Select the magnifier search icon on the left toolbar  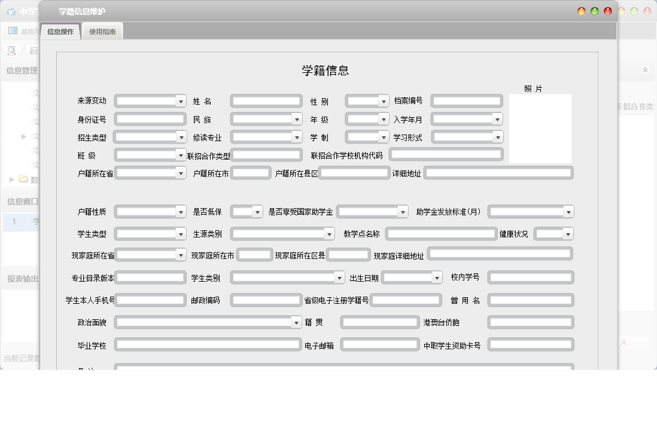tap(11, 51)
